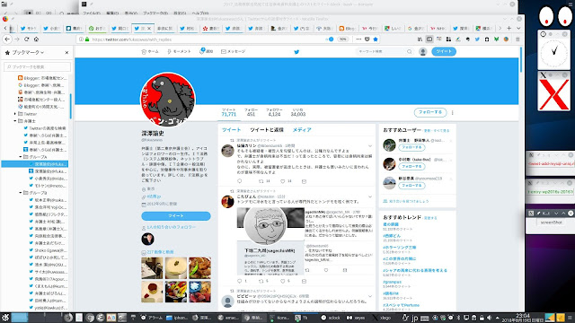Click the top-right ツイート button
The height and width of the screenshot is (323, 575).
(444, 52)
